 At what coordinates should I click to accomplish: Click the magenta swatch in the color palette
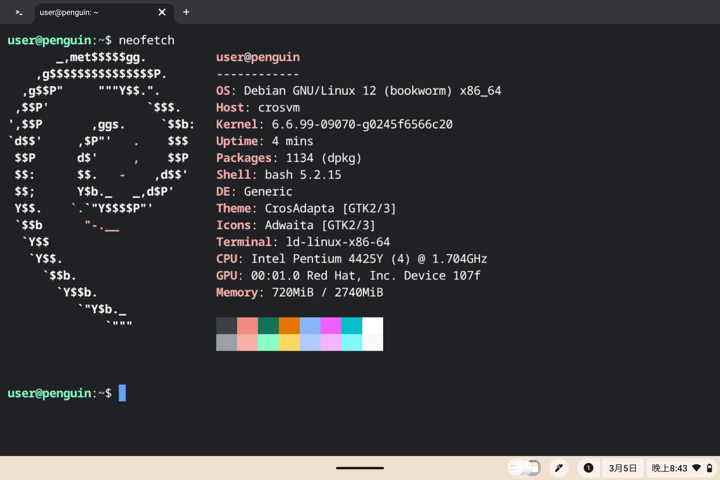tap(331, 325)
